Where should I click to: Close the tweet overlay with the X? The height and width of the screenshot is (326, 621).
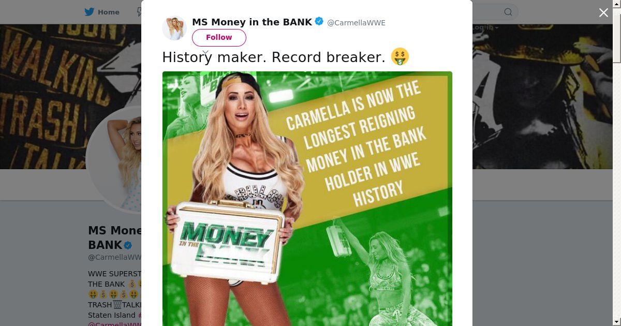(603, 13)
